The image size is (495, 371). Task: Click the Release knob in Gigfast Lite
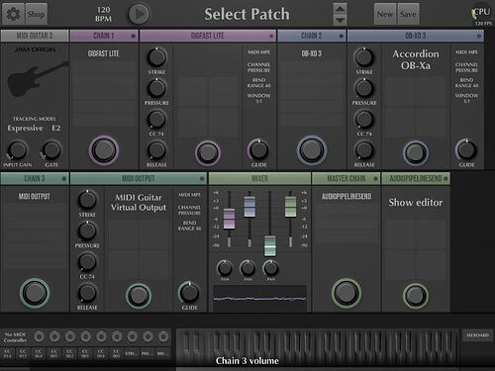[156, 150]
